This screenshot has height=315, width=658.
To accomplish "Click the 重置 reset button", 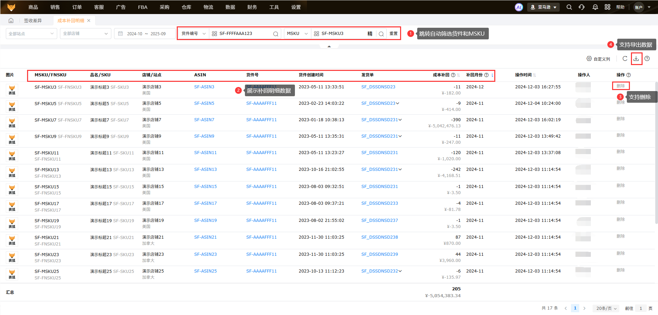I will [x=394, y=34].
